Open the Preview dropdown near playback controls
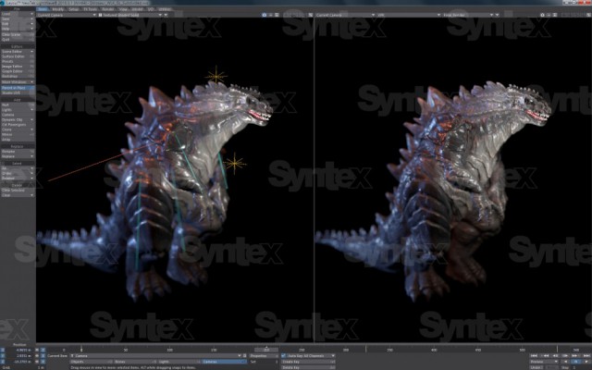This screenshot has width=592, height=370. [544, 362]
